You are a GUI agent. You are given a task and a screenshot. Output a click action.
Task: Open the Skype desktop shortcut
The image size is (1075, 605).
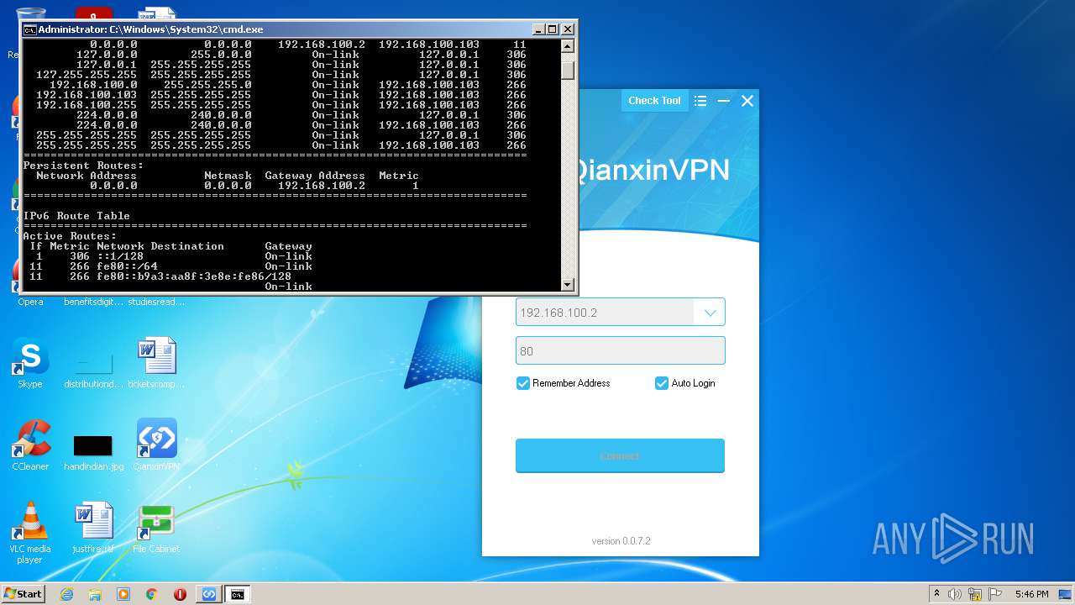pos(30,364)
